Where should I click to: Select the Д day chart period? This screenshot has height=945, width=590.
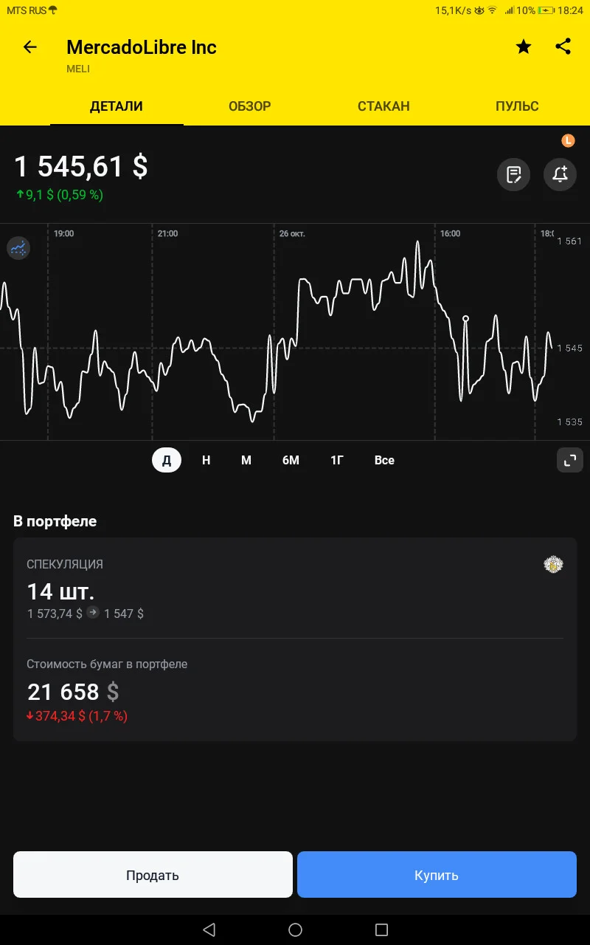[x=167, y=460]
